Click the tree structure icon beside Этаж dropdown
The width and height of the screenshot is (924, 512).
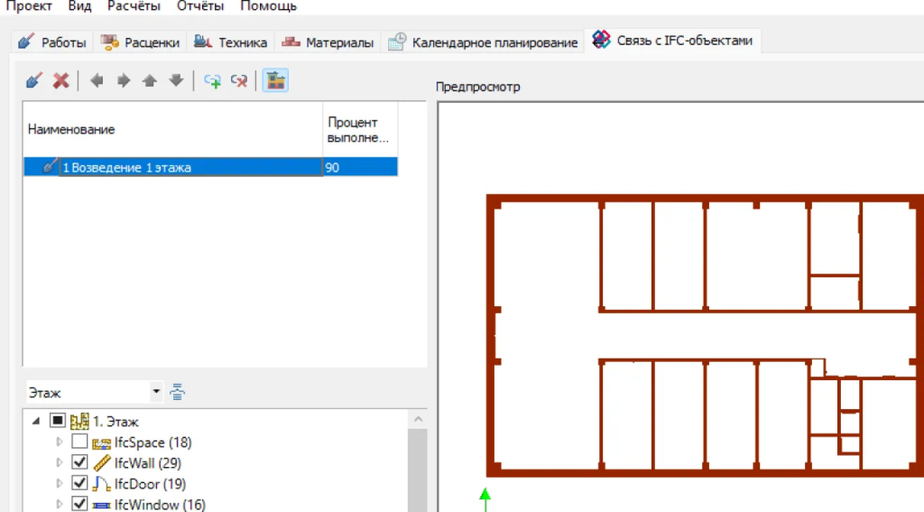(178, 392)
